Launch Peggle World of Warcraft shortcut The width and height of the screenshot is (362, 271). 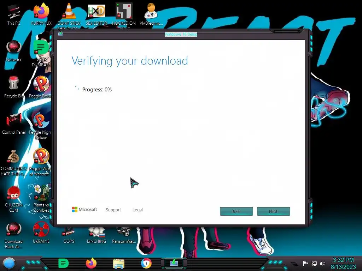click(41, 162)
